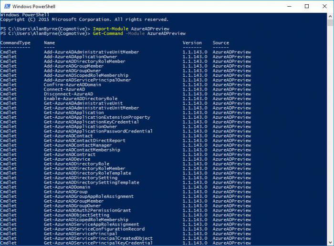Click Get-AzureADContract entry
Viewport: 334px width, 246px height.
point(70,155)
